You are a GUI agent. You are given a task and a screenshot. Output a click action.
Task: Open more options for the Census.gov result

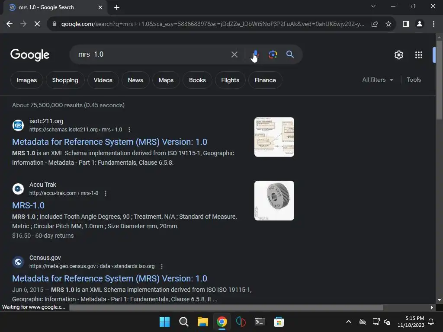pos(162,266)
